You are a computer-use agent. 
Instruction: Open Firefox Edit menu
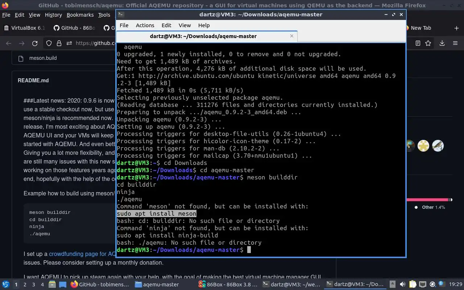point(20,15)
